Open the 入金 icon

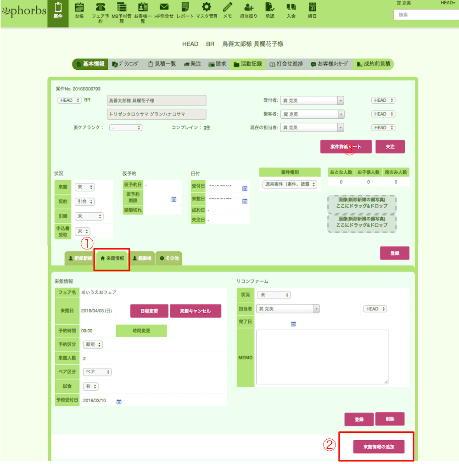coord(291,11)
